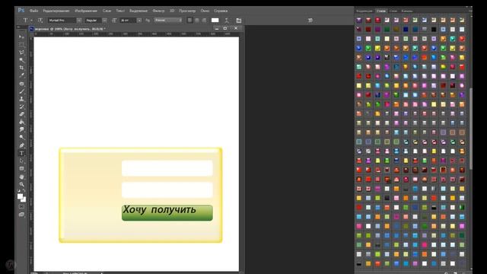Set left text alignment
This screenshot has width=487, height=274.
(x=189, y=21)
